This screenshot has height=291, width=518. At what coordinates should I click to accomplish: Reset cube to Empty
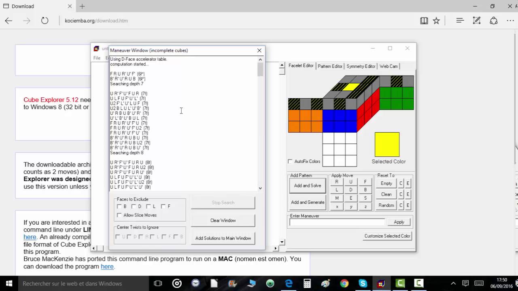click(386, 183)
